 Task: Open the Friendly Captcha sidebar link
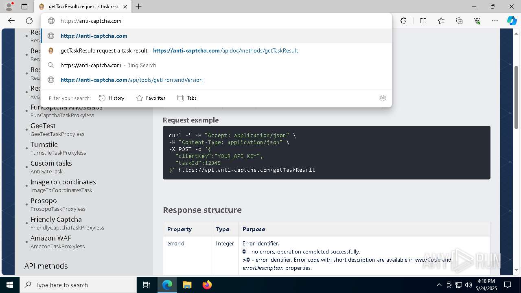tap(56, 219)
